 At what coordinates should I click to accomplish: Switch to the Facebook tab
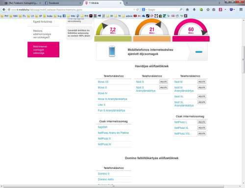(x=63, y=3)
